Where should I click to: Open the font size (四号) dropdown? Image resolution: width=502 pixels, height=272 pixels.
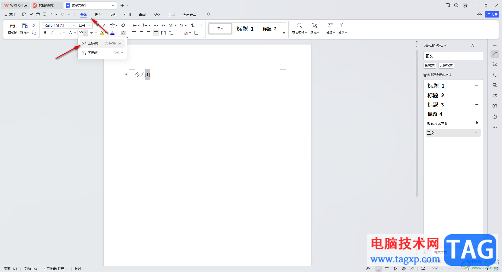89,25
